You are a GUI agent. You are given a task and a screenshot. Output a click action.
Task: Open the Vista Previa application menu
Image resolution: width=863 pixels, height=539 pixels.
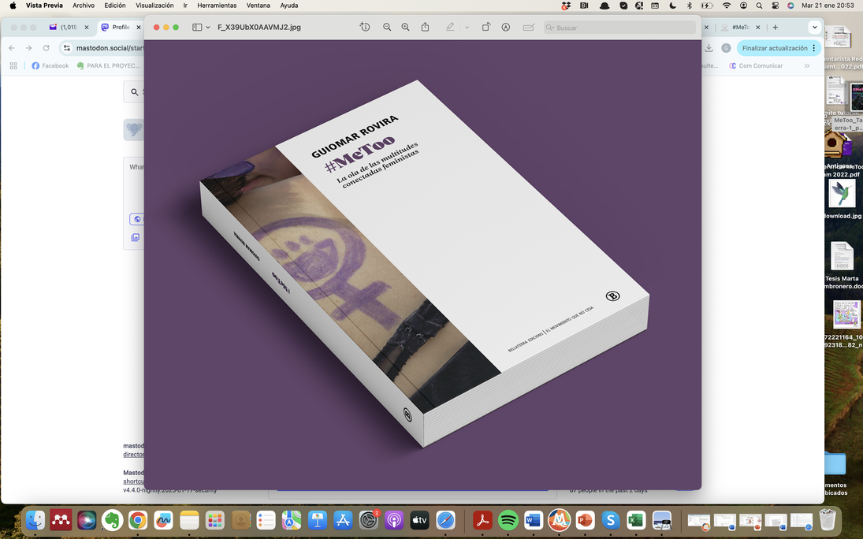coord(44,6)
